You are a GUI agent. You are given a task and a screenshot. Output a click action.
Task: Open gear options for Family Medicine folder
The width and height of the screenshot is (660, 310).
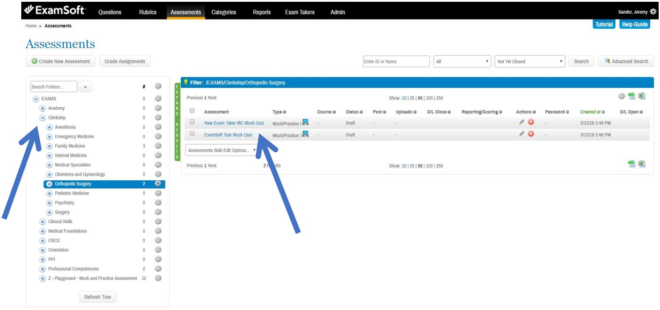(x=158, y=146)
